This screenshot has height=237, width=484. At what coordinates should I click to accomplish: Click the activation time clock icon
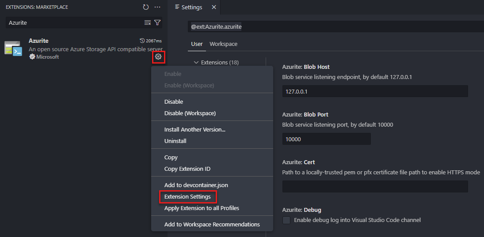pos(142,41)
